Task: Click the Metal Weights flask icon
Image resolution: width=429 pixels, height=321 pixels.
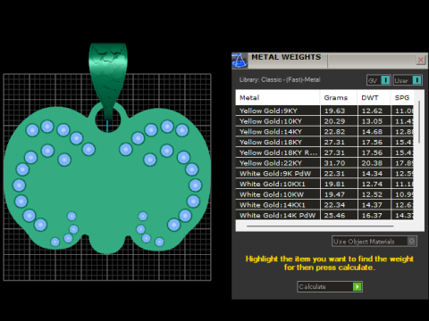Action: [240, 61]
